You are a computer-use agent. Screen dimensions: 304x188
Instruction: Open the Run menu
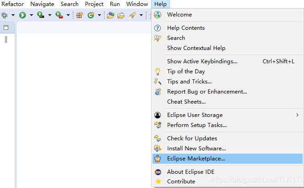(115, 4)
